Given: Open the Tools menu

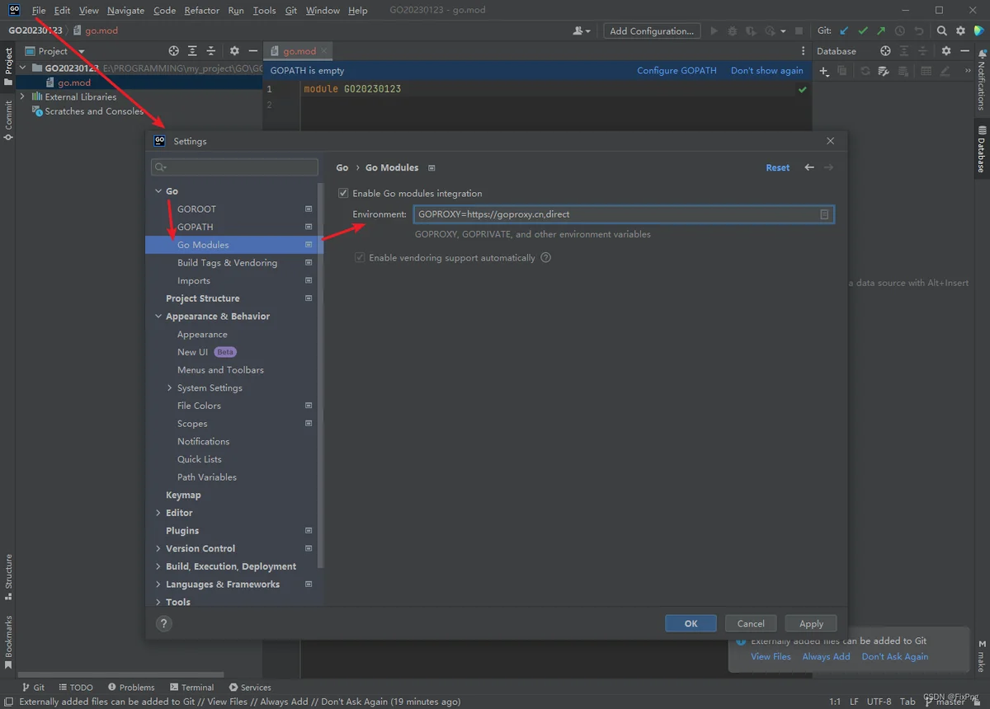Looking at the screenshot, I should pos(264,11).
